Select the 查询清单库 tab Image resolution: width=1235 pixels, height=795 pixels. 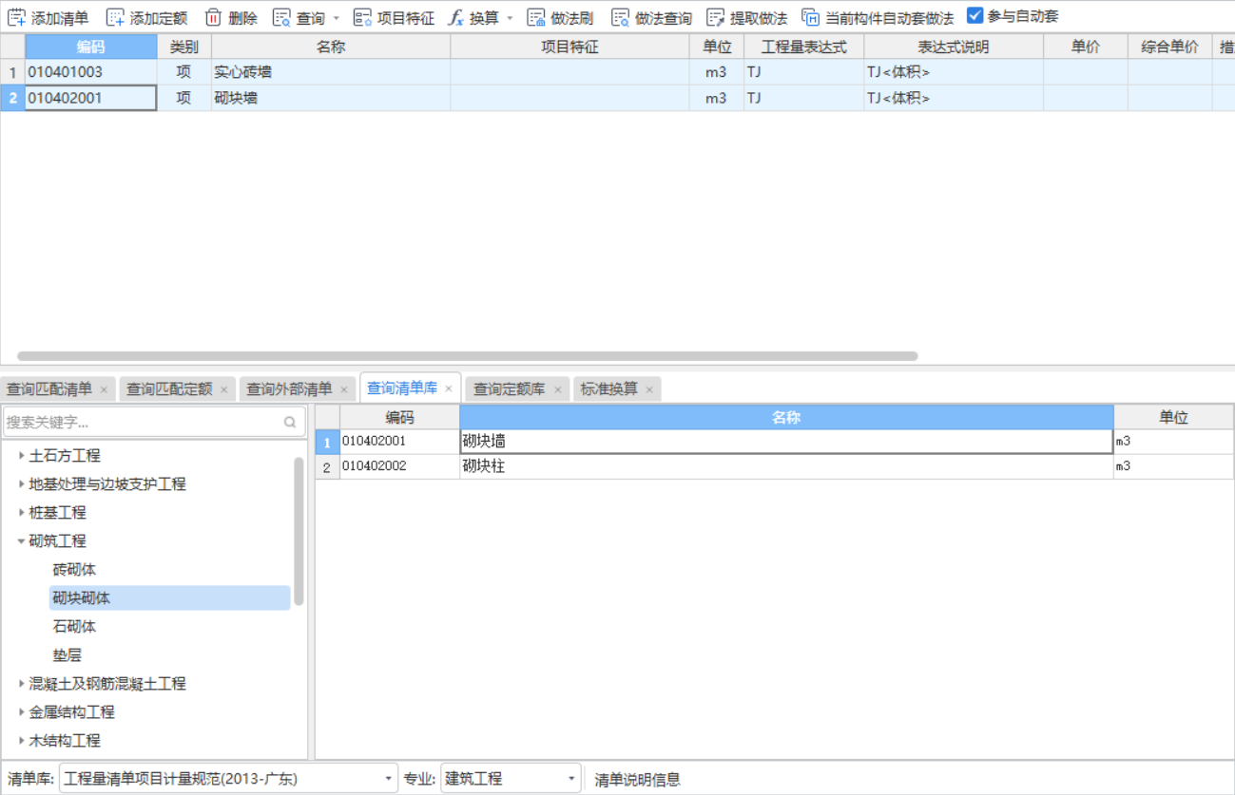tap(402, 388)
